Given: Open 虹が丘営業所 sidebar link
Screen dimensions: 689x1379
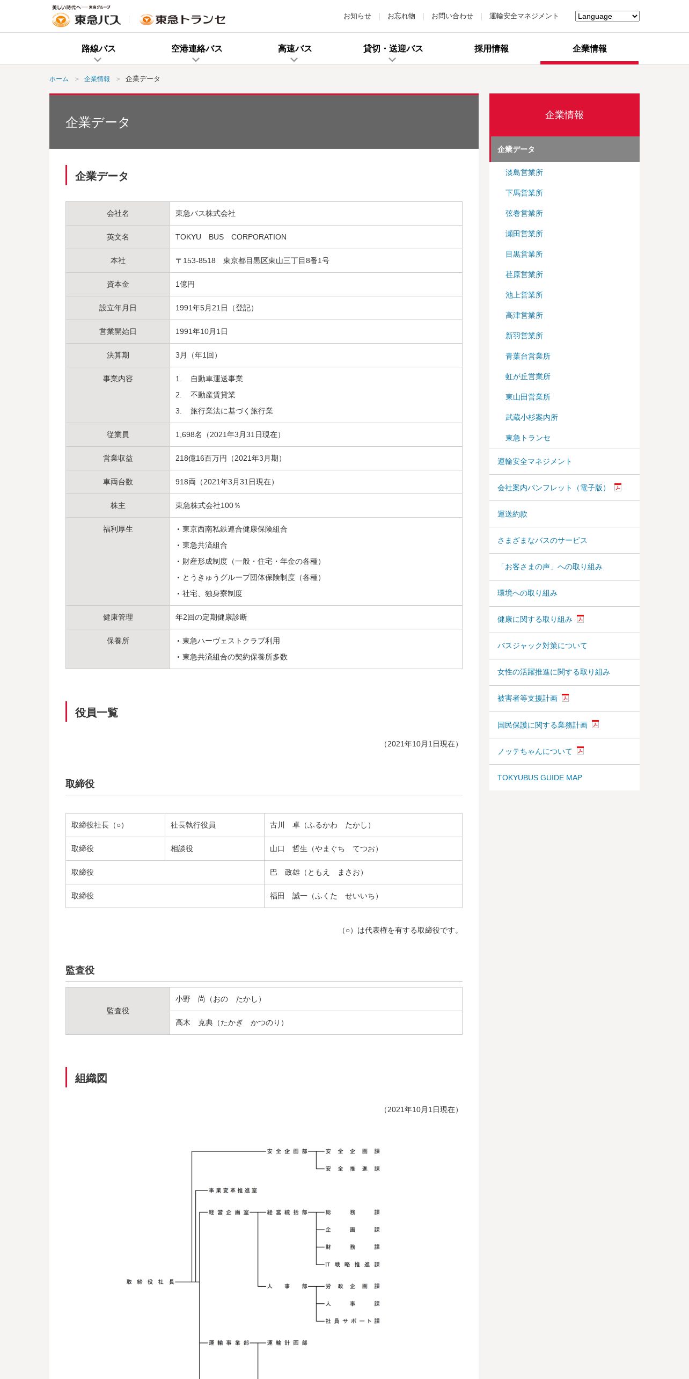Looking at the screenshot, I should click(527, 376).
